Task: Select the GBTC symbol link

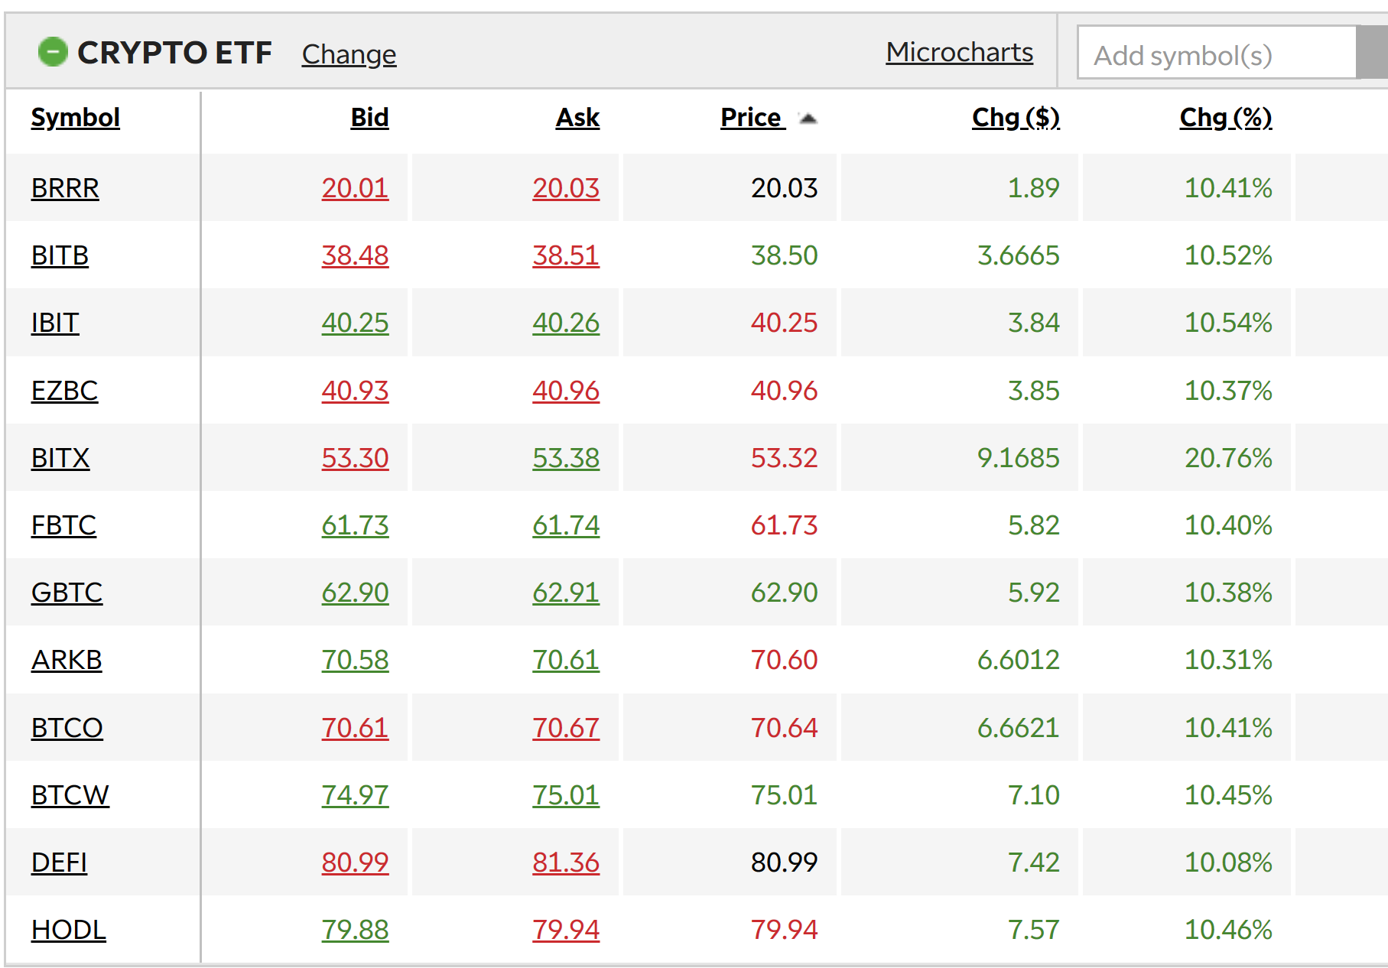Action: pyautogui.click(x=67, y=593)
